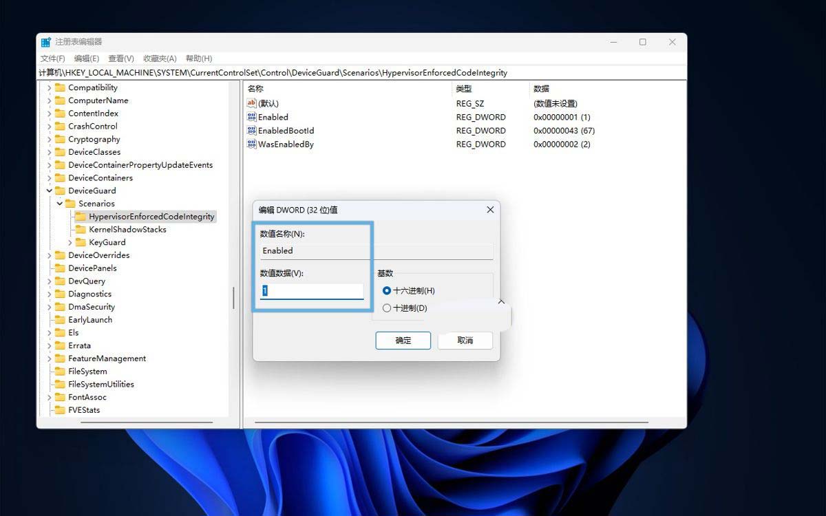The width and height of the screenshot is (826, 516).
Task: Select the KernelShadowStacks folder icon
Action: click(82, 229)
